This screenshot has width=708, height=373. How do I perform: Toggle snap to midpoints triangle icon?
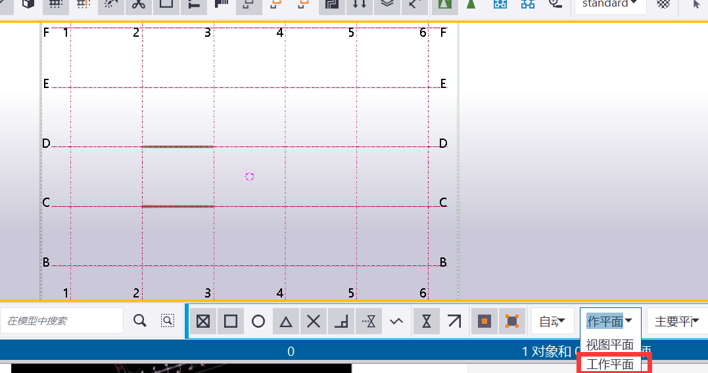pyautogui.click(x=286, y=321)
